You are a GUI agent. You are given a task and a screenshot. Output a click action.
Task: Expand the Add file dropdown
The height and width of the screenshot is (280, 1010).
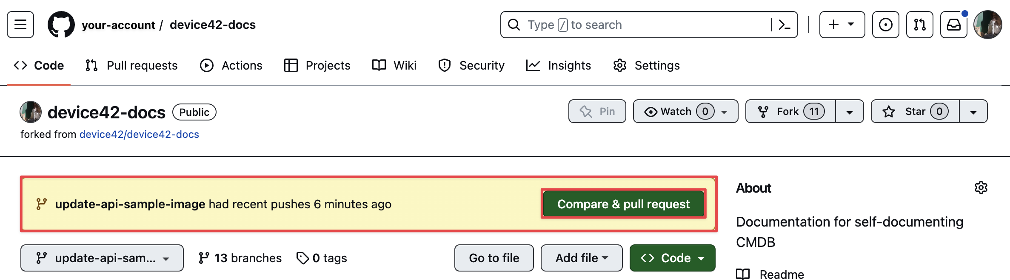pyautogui.click(x=581, y=258)
